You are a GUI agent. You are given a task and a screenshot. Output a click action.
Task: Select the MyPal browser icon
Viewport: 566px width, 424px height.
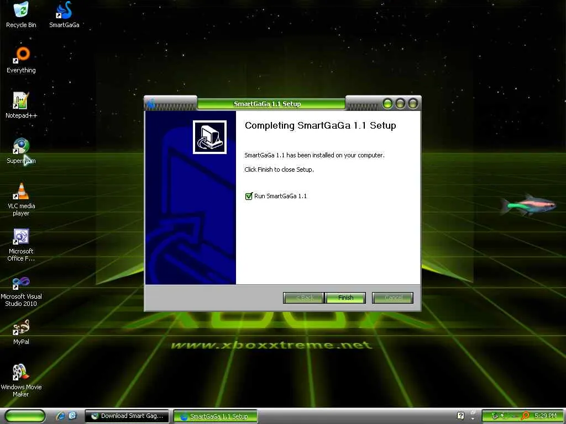[x=21, y=332]
